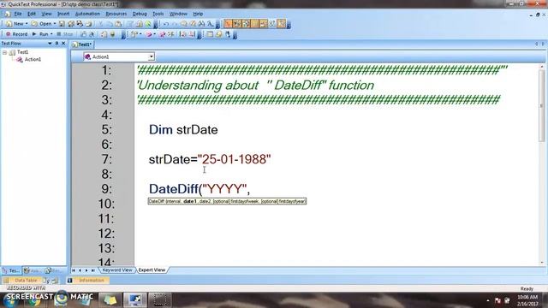The image size is (548, 308).
Task: Click the taskbar clock
Action: (527, 300)
